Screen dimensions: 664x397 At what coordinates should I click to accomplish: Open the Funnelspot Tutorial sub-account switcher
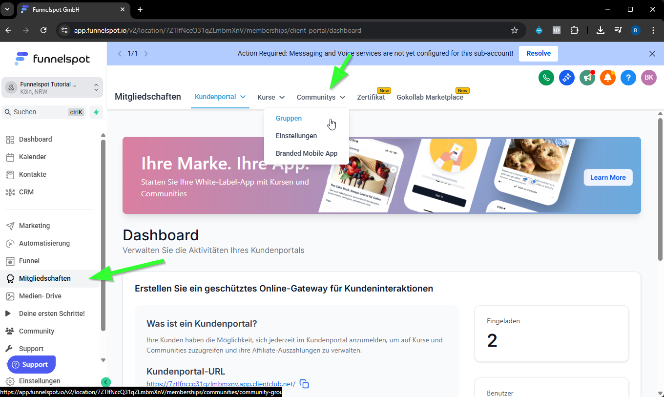[52, 88]
